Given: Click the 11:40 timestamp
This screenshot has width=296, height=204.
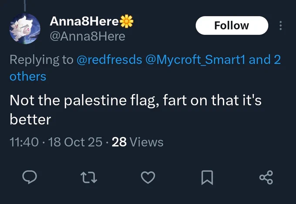Looking at the screenshot, I should [x=24, y=142].
